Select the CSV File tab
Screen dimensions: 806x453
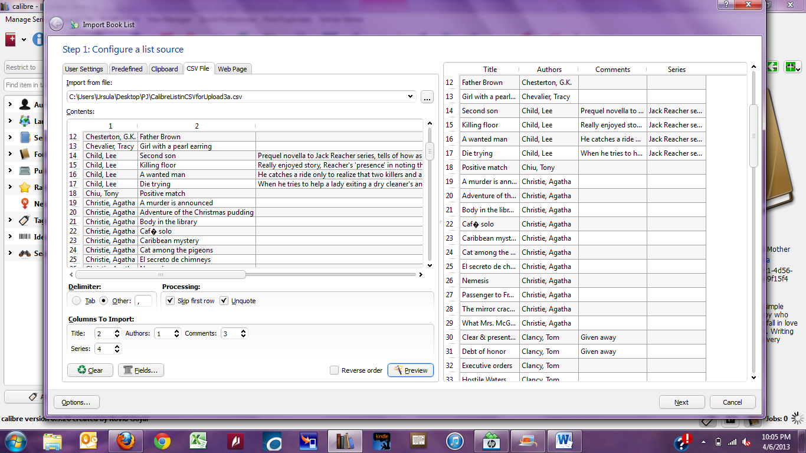[x=198, y=68]
